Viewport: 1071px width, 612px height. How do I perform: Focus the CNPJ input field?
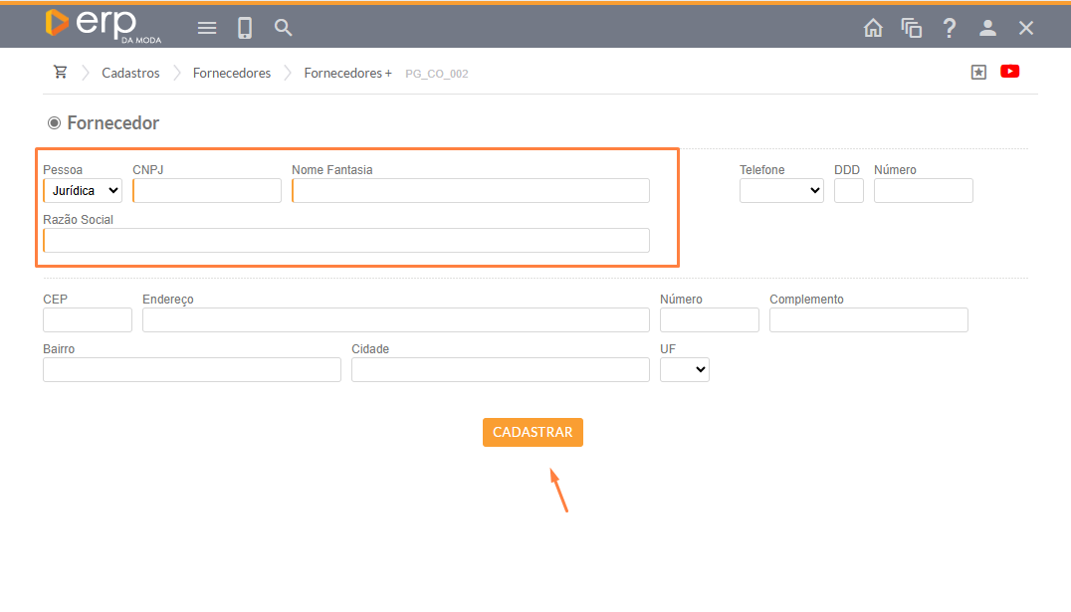pos(207,190)
